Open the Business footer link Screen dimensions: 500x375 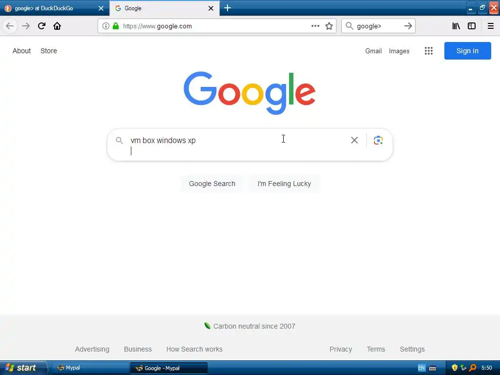[x=138, y=349]
